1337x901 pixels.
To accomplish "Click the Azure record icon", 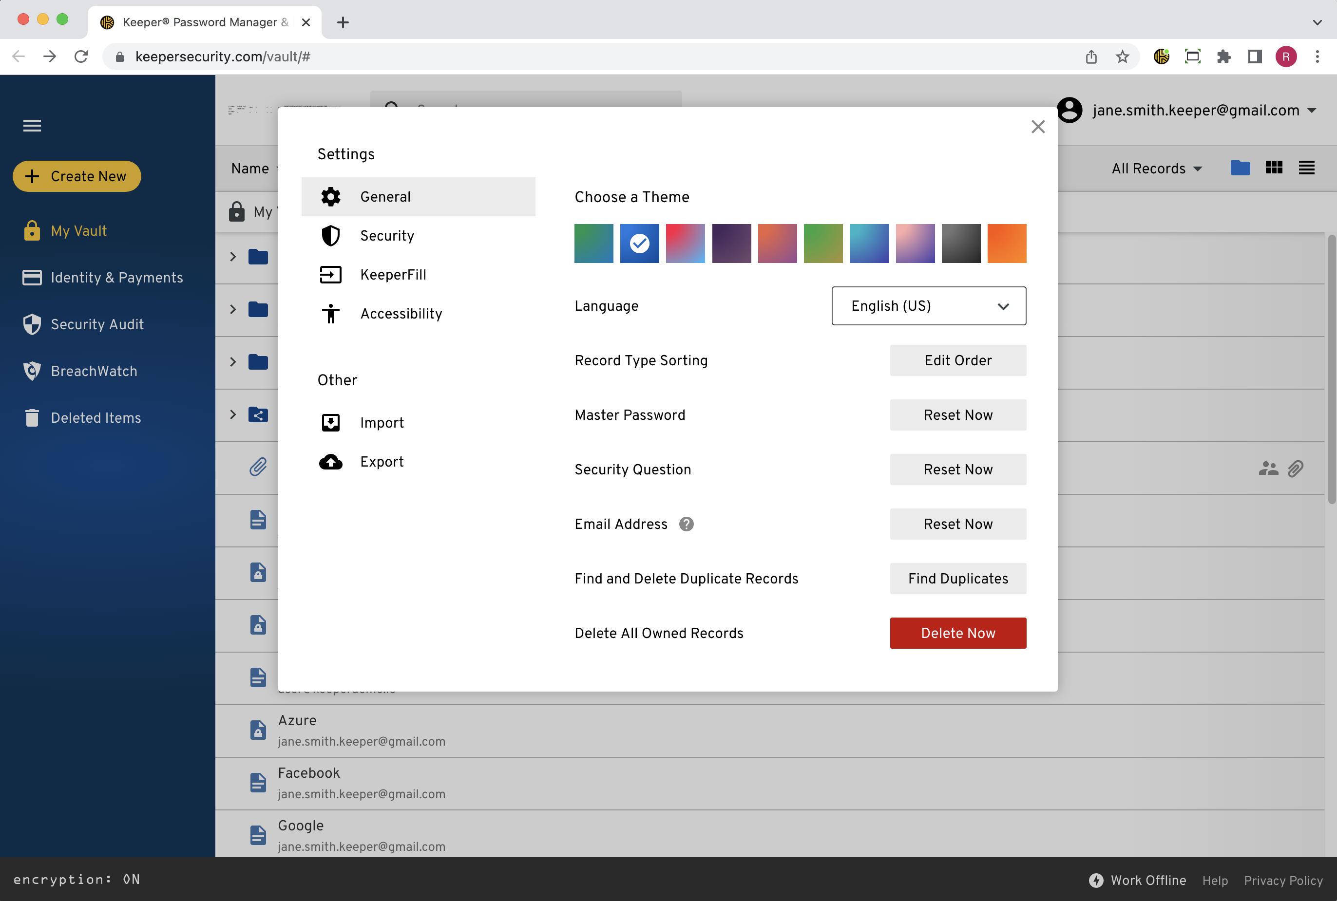I will click(x=258, y=731).
